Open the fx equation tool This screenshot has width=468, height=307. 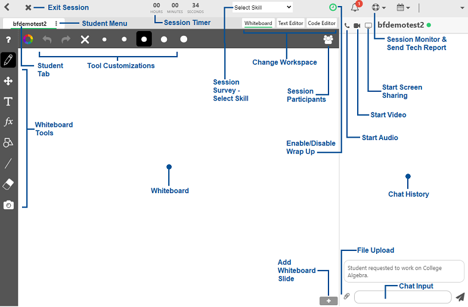[8, 122]
